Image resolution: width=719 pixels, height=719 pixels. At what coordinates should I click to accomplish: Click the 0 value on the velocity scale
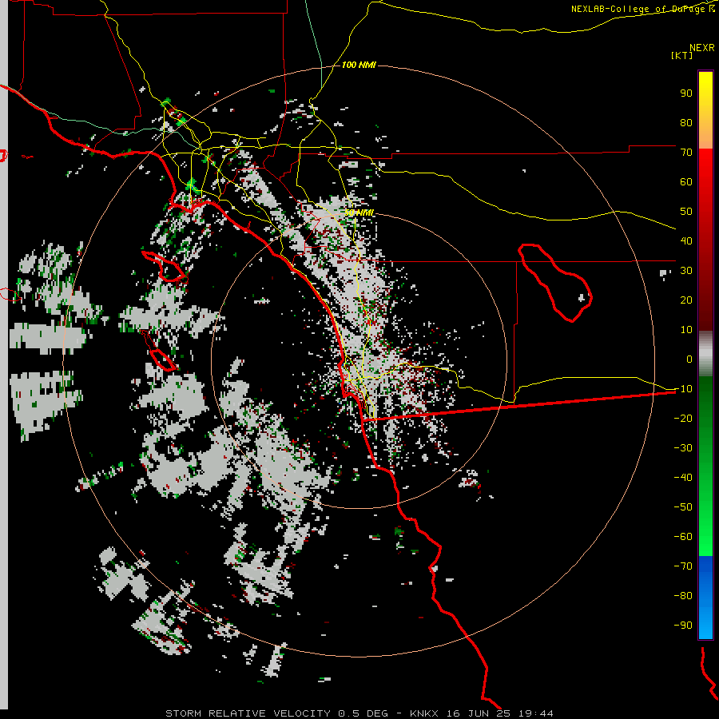tap(689, 359)
